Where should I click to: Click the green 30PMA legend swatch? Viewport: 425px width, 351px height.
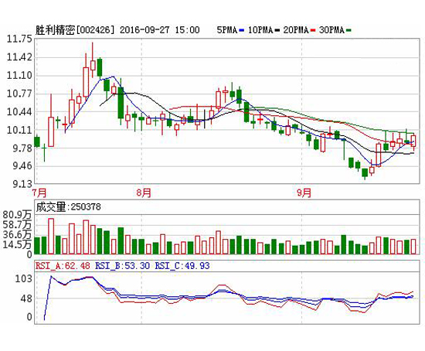(348, 30)
